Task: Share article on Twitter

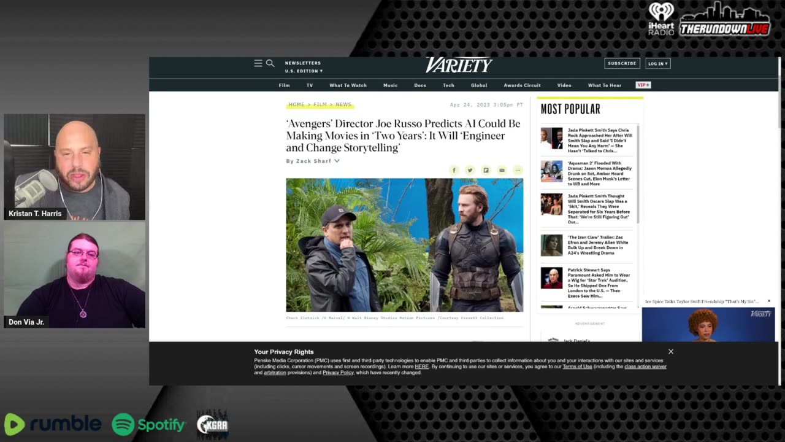Action: [470, 170]
